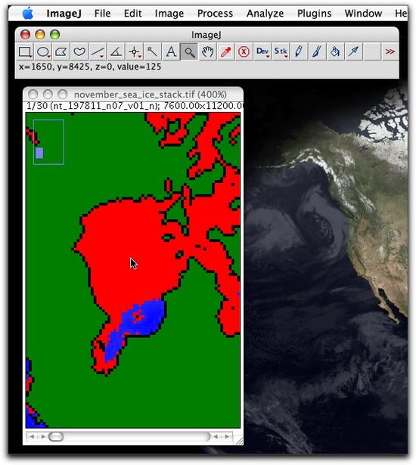The width and height of the screenshot is (416, 465).
Task: Open the Analyze menu
Action: pos(265,14)
